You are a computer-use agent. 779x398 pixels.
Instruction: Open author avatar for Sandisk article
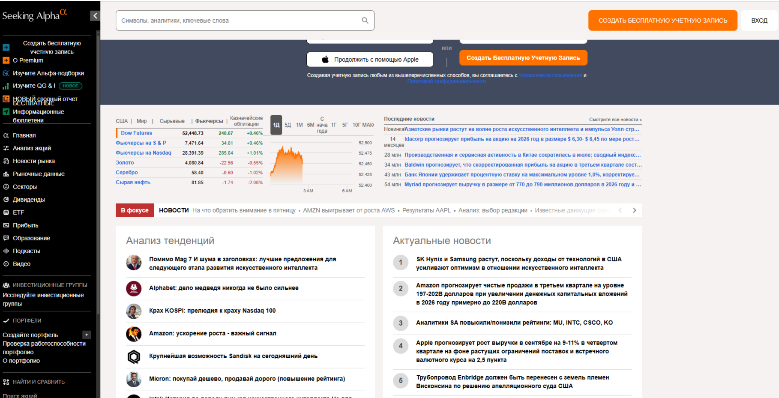(134, 356)
